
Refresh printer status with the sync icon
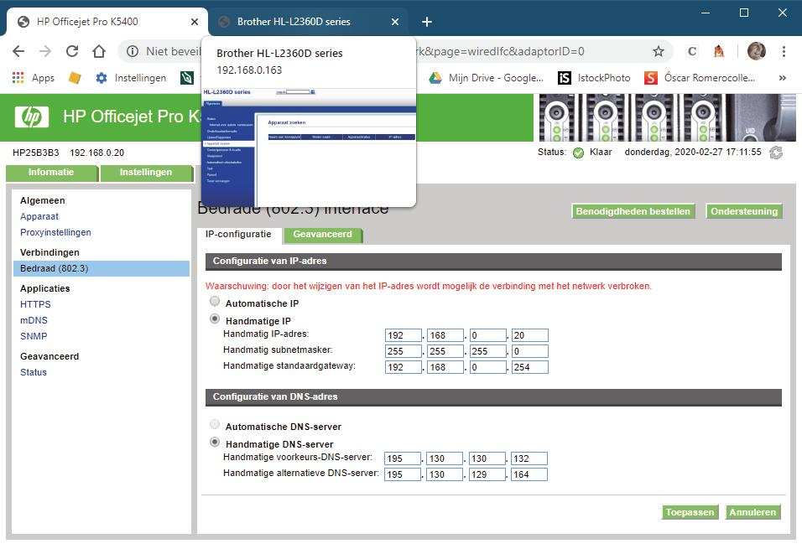[776, 153]
